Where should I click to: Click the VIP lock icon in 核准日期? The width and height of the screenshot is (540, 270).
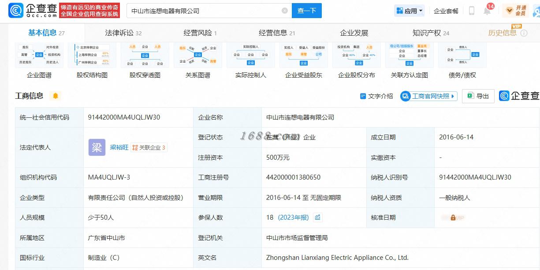453,217
